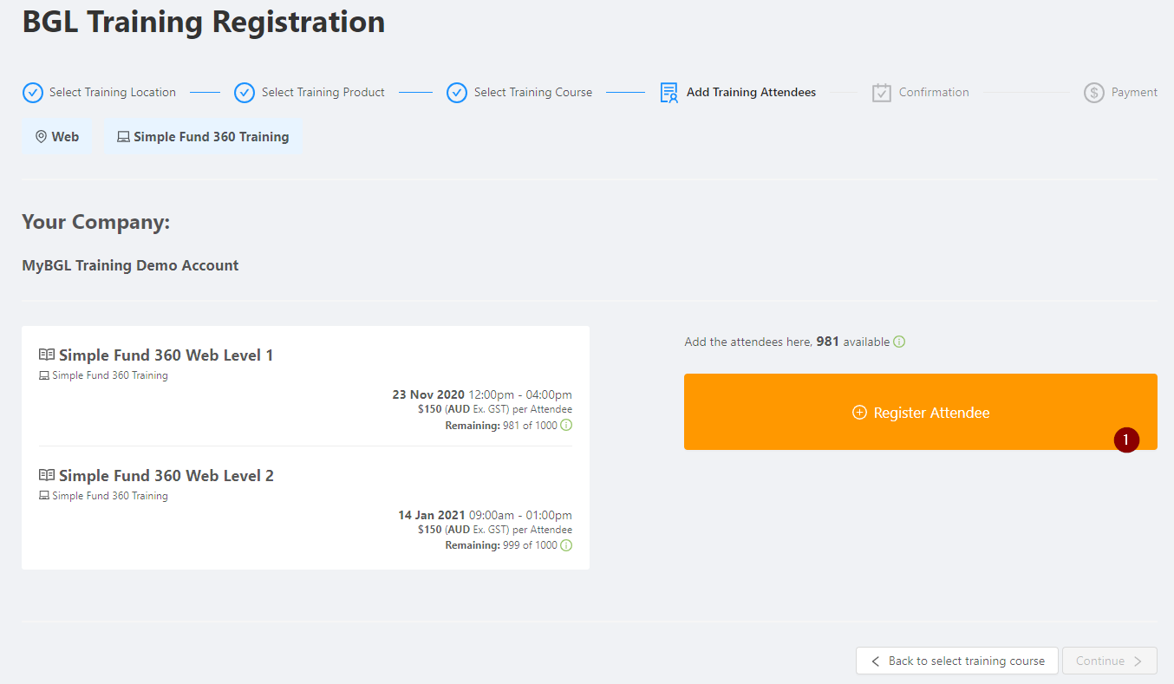This screenshot has width=1174, height=684.
Task: Click the Payment dollar step icon
Action: point(1093,93)
